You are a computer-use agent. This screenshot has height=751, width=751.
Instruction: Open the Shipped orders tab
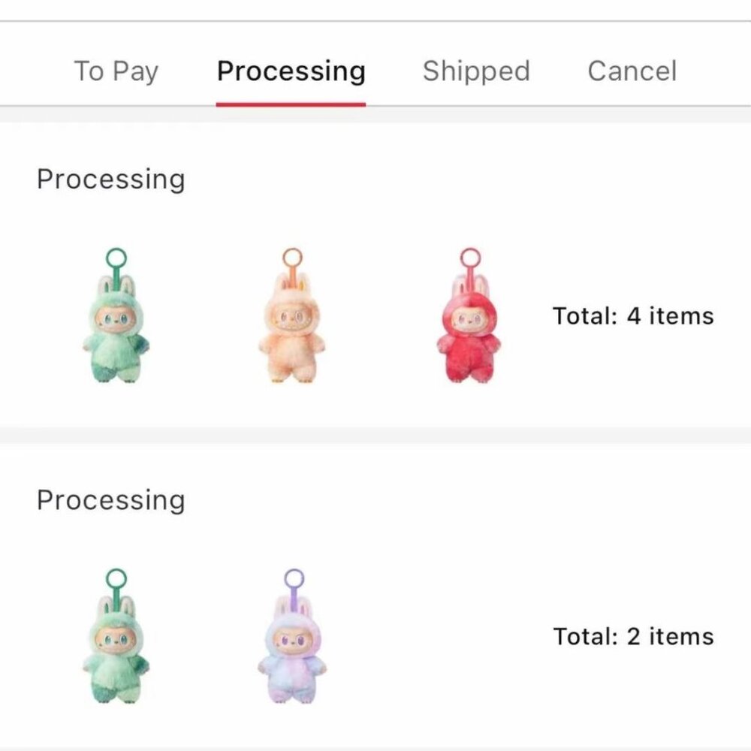click(x=476, y=71)
